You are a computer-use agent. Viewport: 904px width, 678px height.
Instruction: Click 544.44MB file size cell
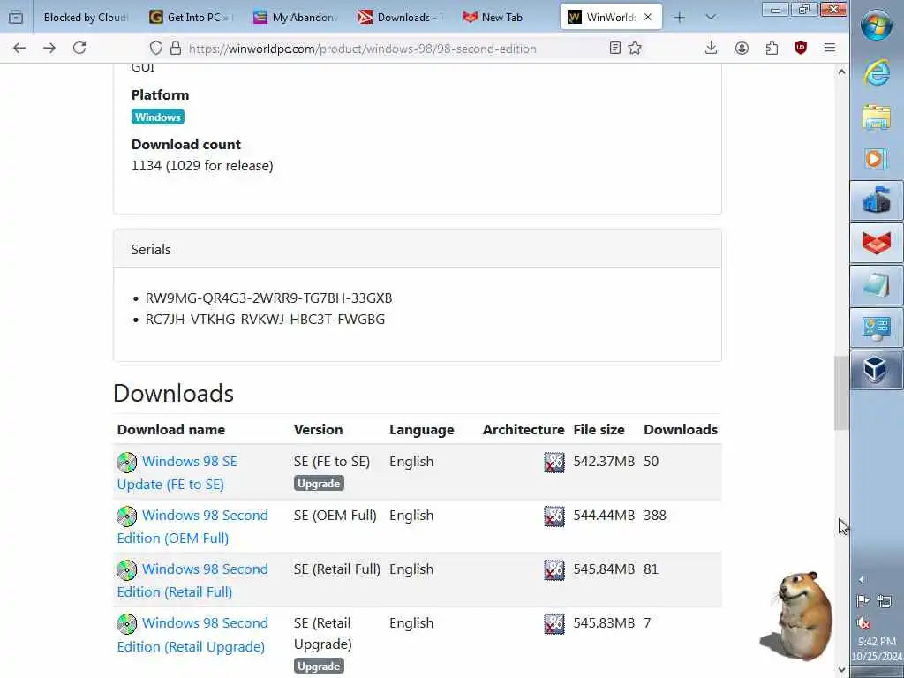pyautogui.click(x=604, y=516)
